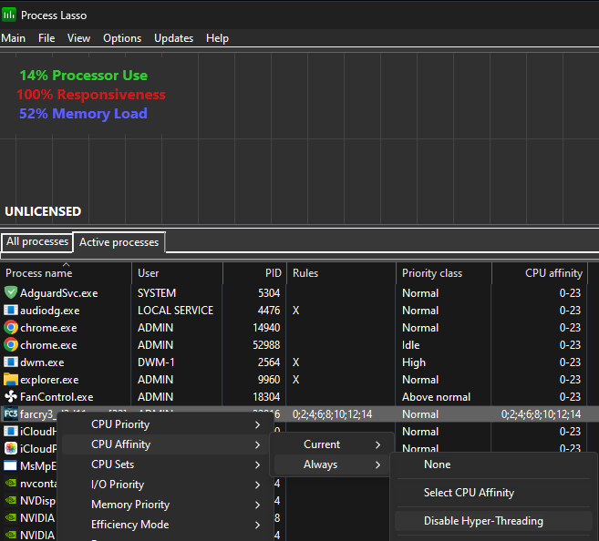Click the audiodg.exe process icon
Image resolution: width=599 pixels, height=541 pixels.
point(11,310)
